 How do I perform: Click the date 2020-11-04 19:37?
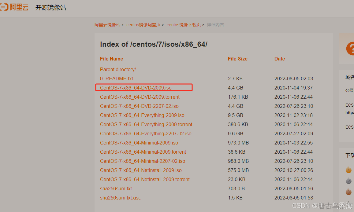[293, 88]
